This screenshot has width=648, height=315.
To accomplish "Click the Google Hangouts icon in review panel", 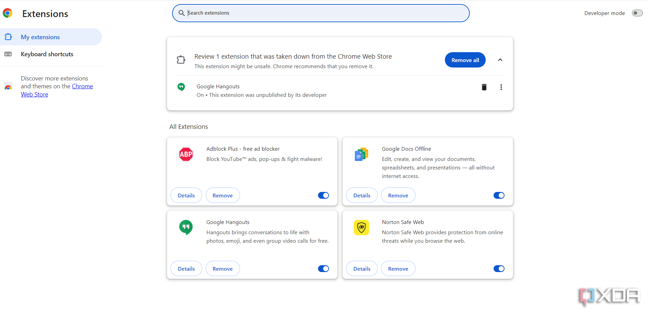I will (181, 87).
